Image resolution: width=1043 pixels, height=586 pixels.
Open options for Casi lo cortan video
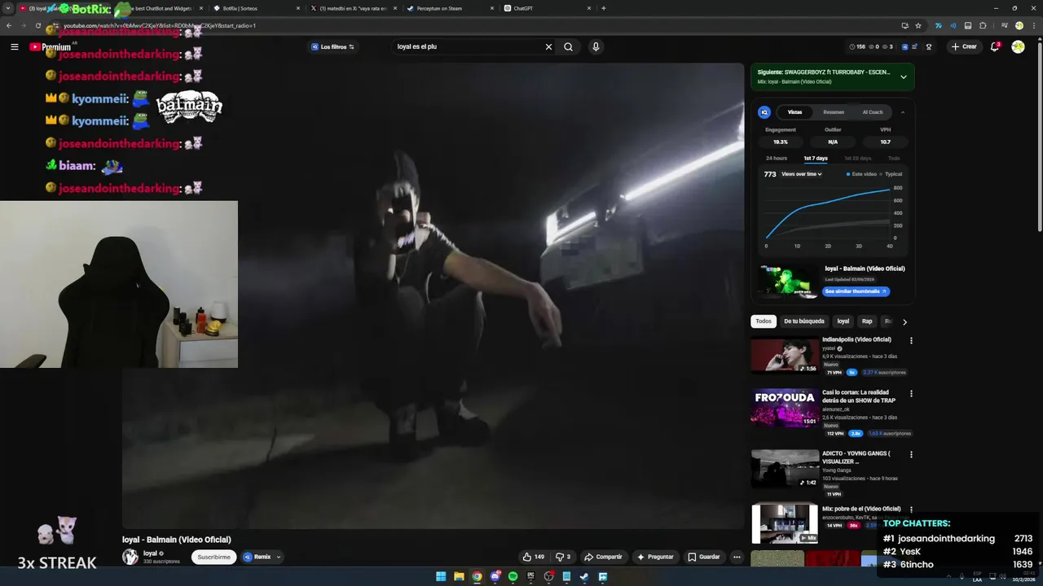(x=911, y=393)
